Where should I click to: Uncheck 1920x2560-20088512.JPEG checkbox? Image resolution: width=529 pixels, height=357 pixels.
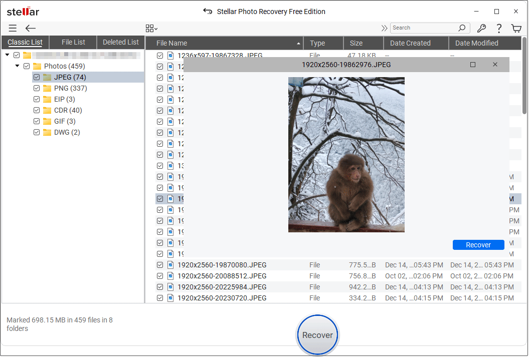coord(160,276)
